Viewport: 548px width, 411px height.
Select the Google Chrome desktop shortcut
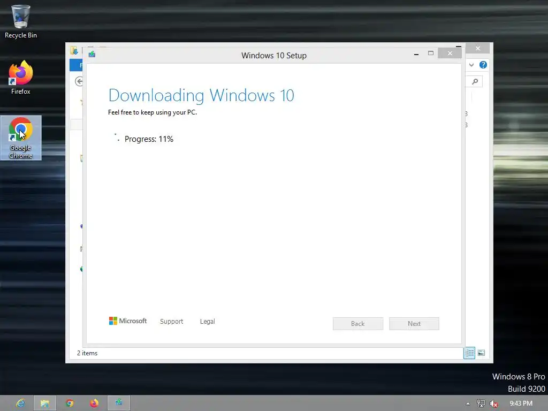tap(21, 138)
